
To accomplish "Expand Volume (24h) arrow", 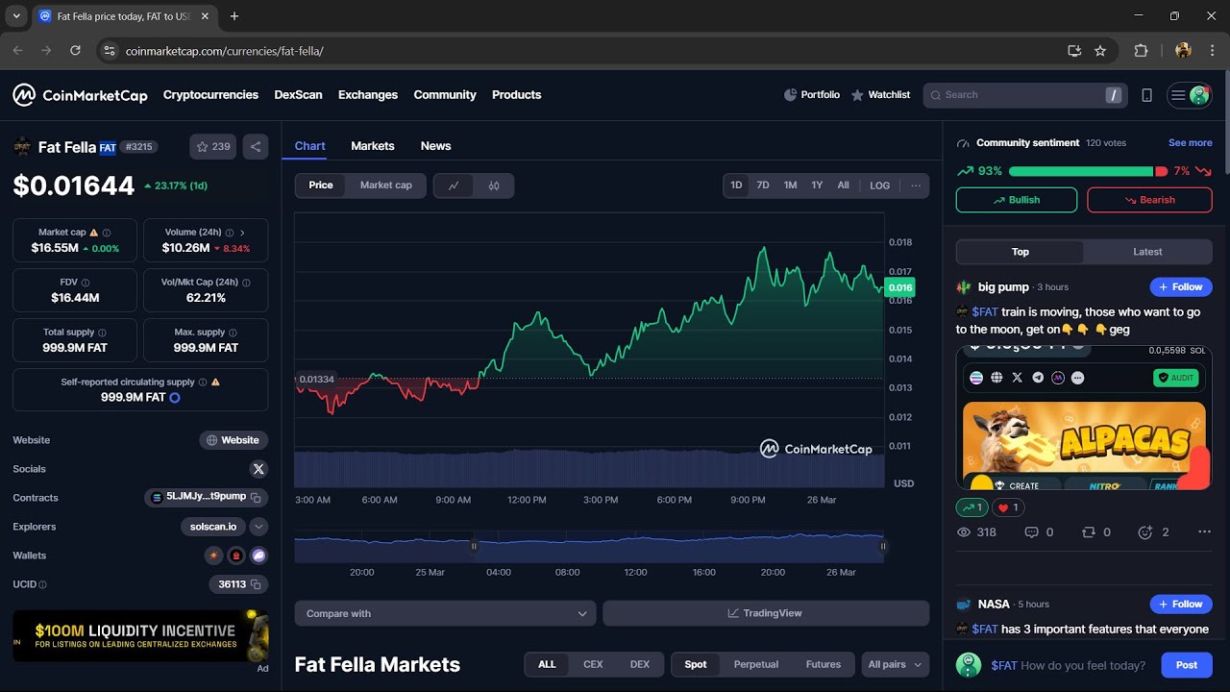I will click(242, 233).
